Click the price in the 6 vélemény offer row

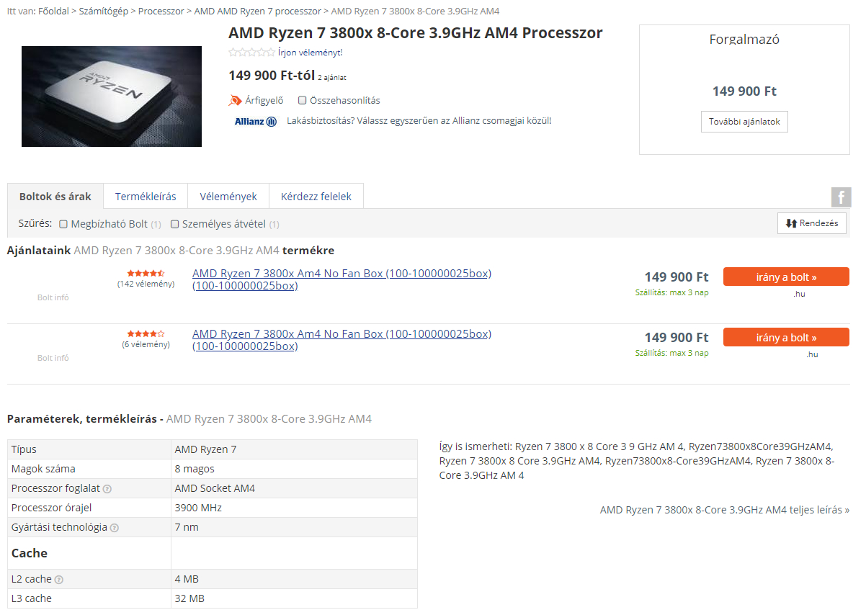[677, 338]
